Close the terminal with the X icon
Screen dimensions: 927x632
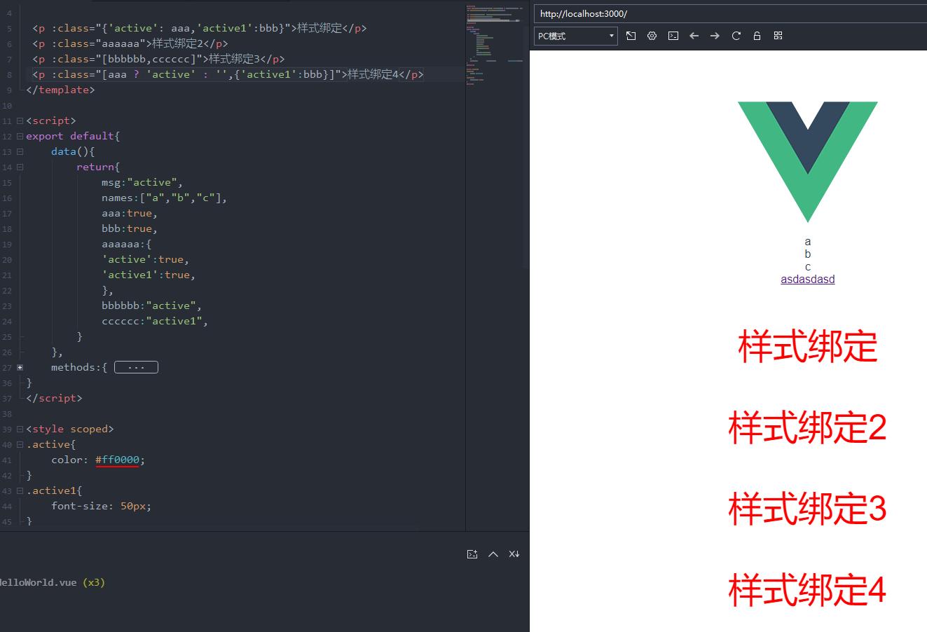point(514,554)
